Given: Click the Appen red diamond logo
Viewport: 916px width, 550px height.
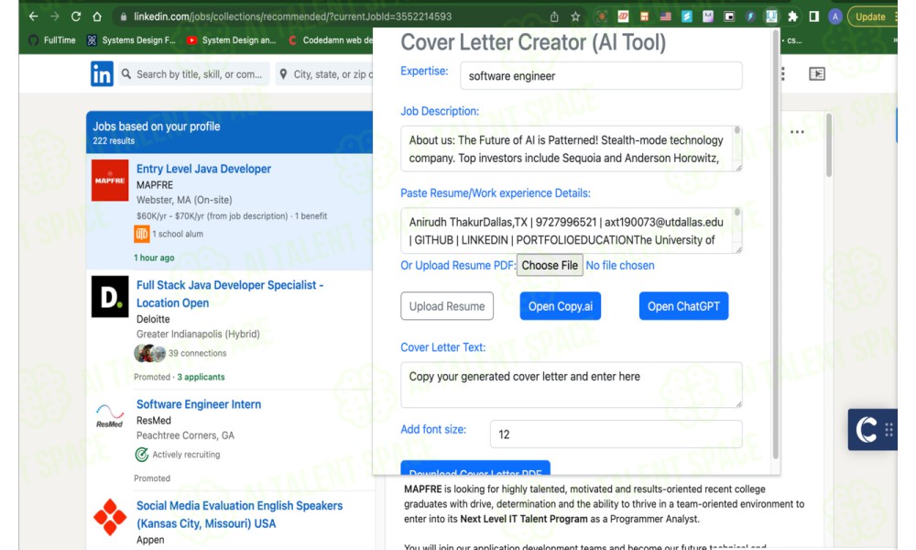Looking at the screenshot, I should (110, 517).
